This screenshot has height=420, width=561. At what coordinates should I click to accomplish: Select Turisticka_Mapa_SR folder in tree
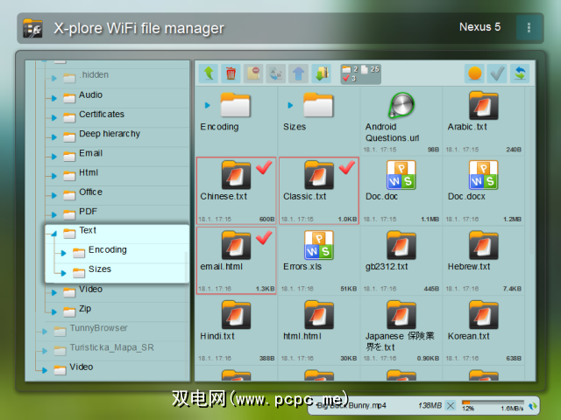111,347
